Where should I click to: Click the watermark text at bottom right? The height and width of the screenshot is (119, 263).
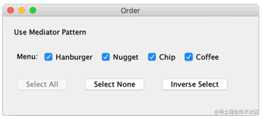click(x=236, y=112)
